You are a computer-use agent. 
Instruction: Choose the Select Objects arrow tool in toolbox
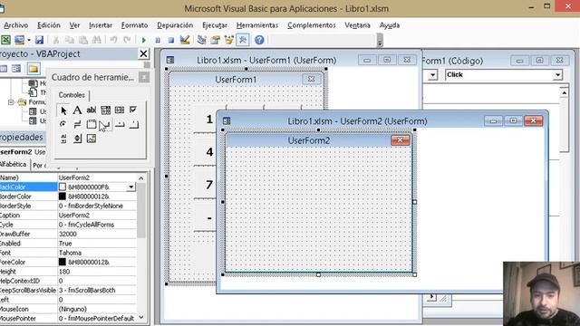[x=63, y=110]
